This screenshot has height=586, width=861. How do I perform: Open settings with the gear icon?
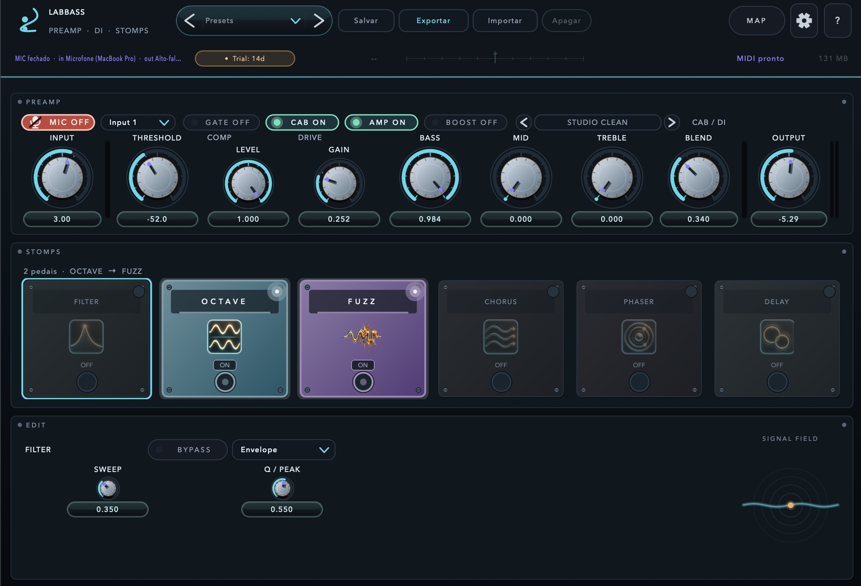pos(804,21)
